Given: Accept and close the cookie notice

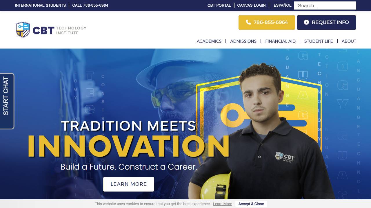Looking at the screenshot, I should (251, 204).
